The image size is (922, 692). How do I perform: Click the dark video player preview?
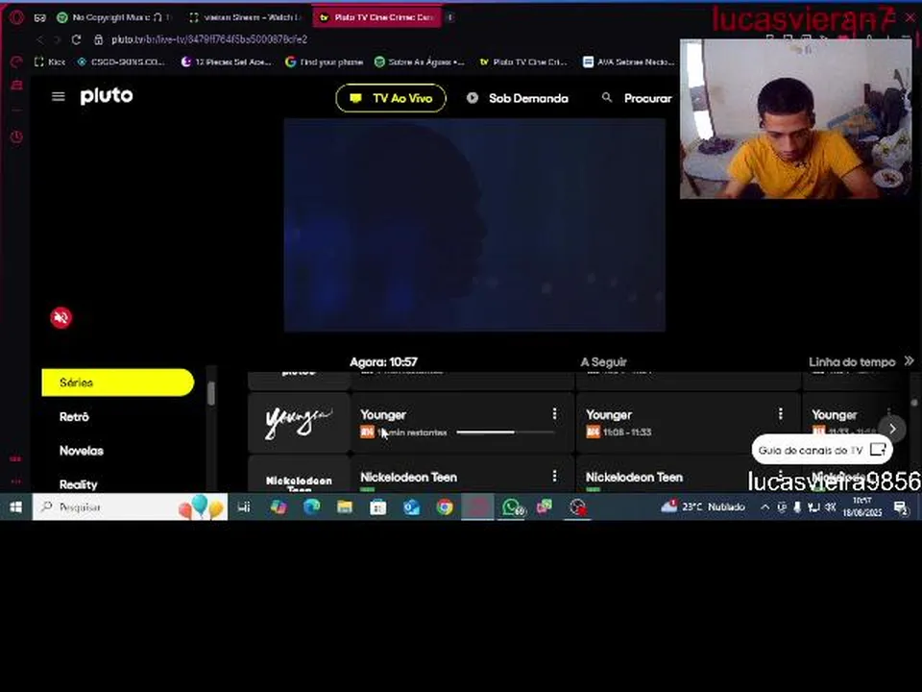pyautogui.click(x=474, y=225)
